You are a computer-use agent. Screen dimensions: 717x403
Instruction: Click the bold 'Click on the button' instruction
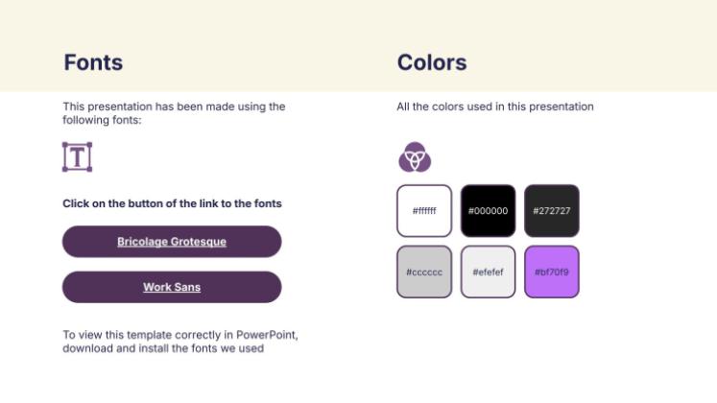pos(172,203)
